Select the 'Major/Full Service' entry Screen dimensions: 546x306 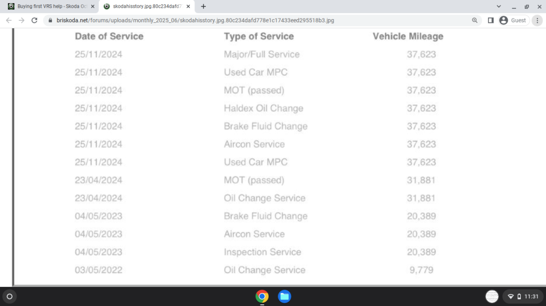pyautogui.click(x=262, y=54)
